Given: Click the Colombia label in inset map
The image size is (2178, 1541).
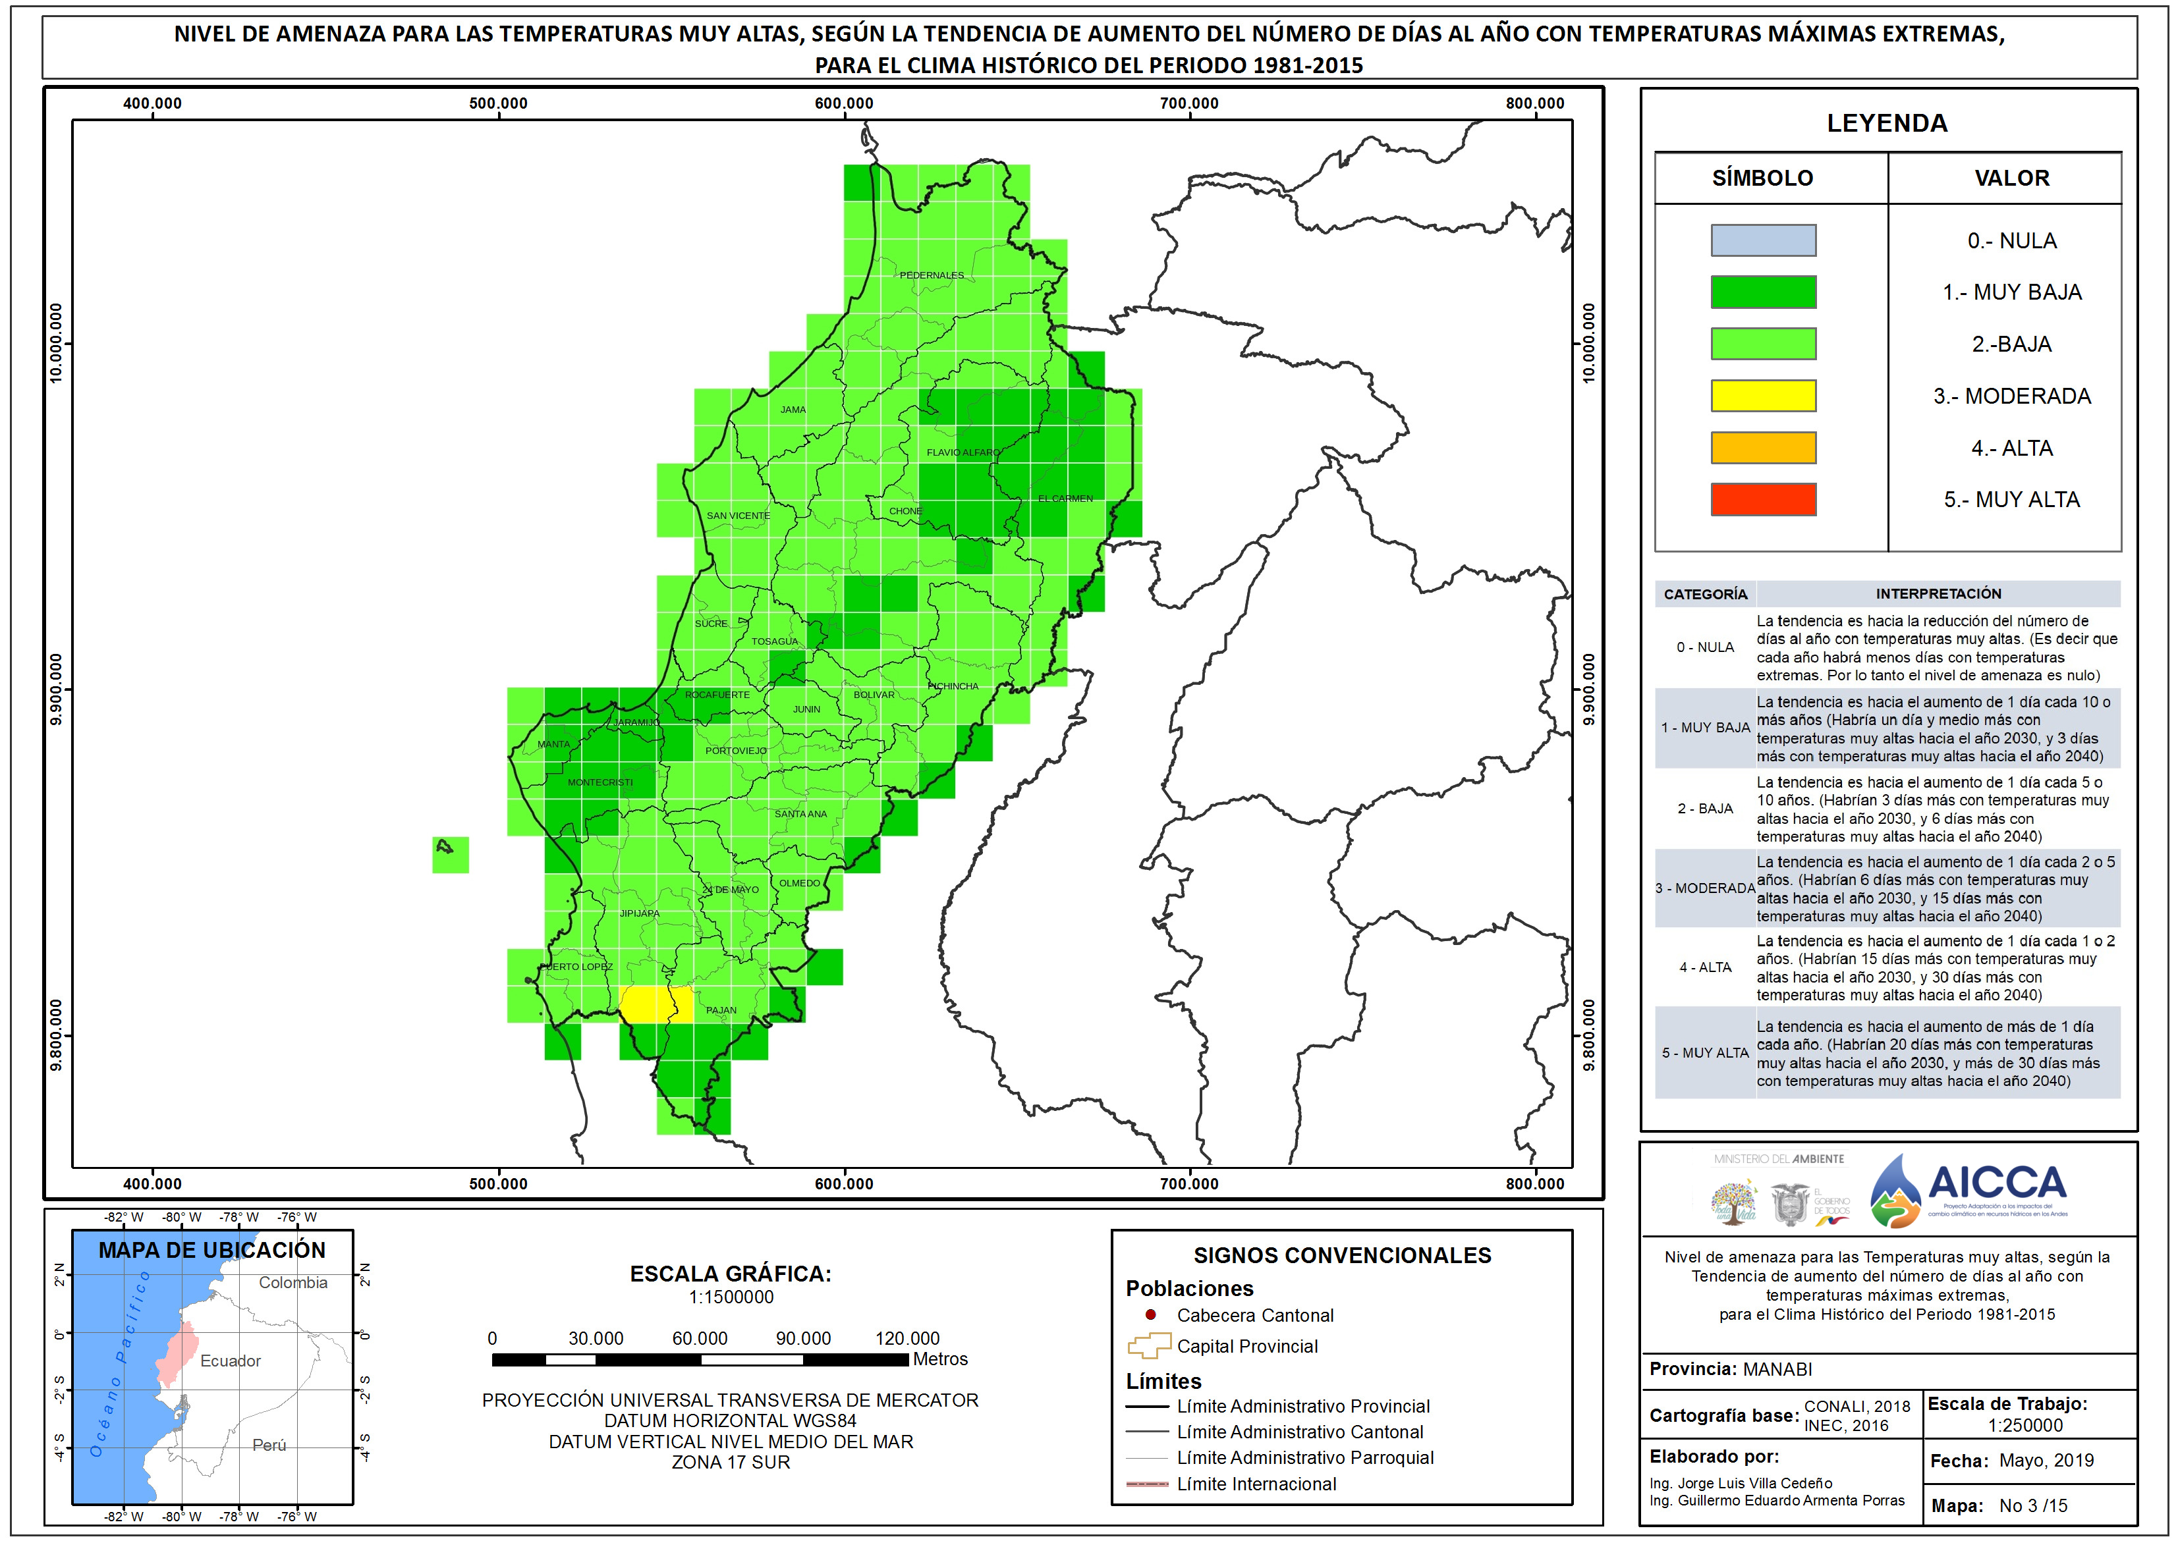Looking at the screenshot, I should [x=293, y=1282].
